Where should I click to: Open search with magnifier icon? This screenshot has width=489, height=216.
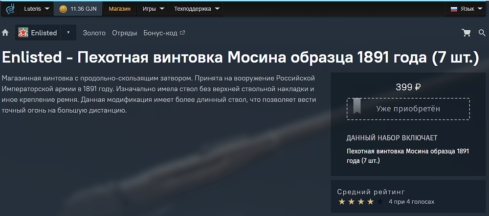point(482,33)
